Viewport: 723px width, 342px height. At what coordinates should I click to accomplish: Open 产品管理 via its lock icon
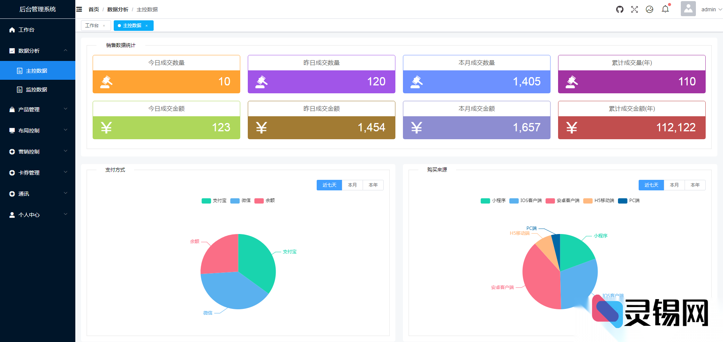[11, 109]
